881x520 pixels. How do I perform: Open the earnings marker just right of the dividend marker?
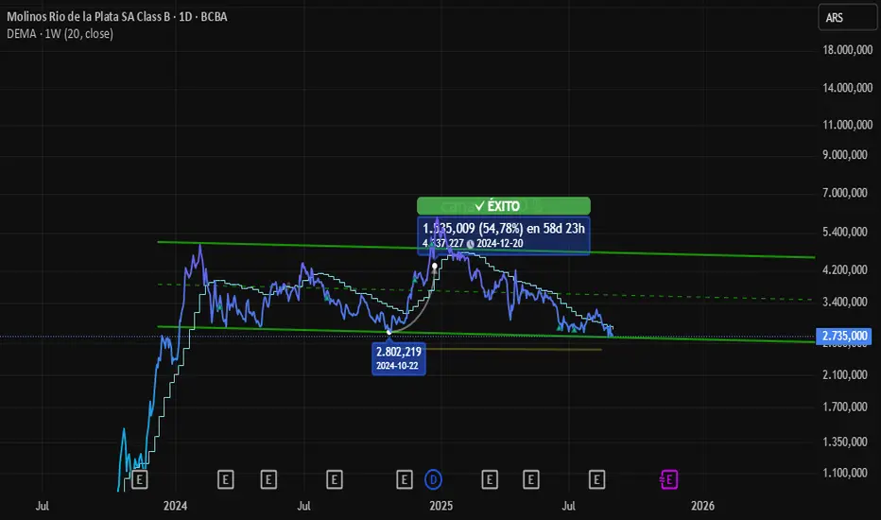490,479
